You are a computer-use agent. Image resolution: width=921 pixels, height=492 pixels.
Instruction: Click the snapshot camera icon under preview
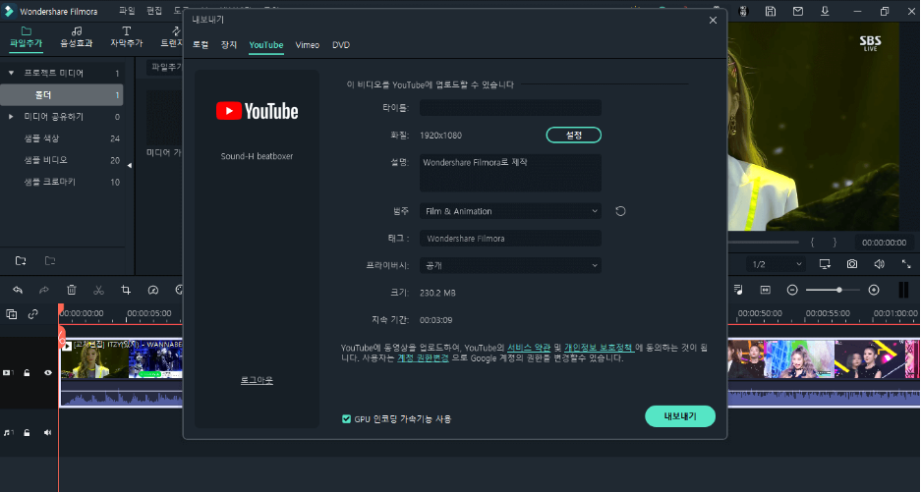tap(851, 264)
